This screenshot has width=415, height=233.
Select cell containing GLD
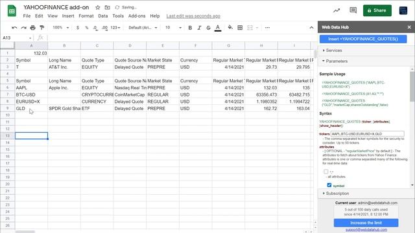click(31, 108)
